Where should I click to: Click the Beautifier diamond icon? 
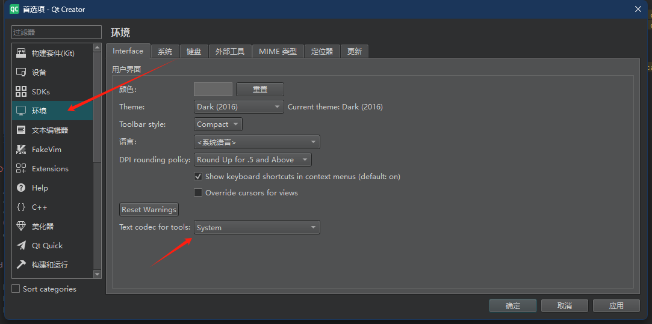pyautogui.click(x=21, y=227)
